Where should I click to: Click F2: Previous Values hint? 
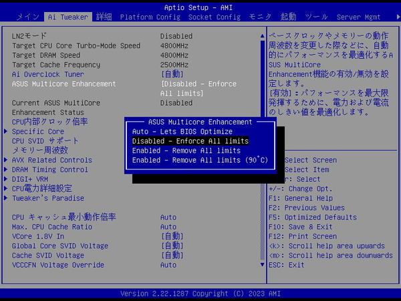tap(307, 208)
